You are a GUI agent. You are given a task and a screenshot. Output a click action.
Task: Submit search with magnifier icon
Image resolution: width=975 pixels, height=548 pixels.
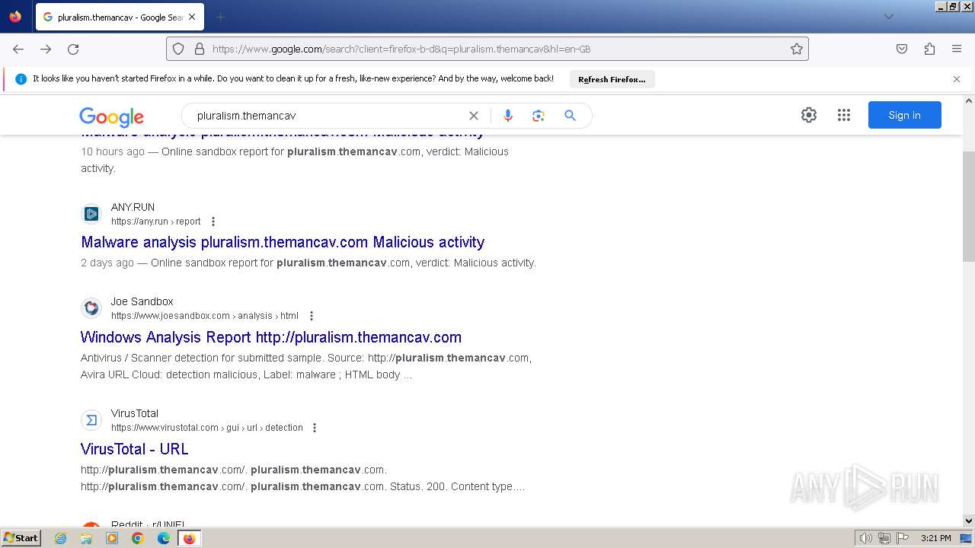point(570,116)
